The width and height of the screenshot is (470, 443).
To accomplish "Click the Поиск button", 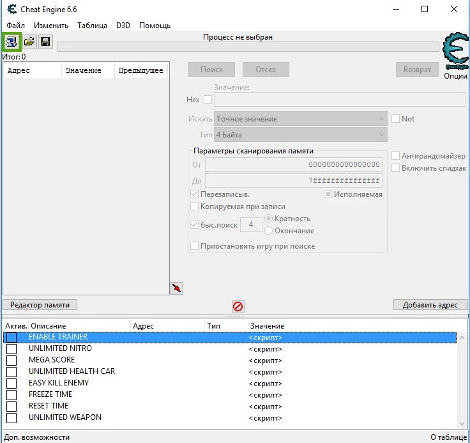I will click(211, 70).
